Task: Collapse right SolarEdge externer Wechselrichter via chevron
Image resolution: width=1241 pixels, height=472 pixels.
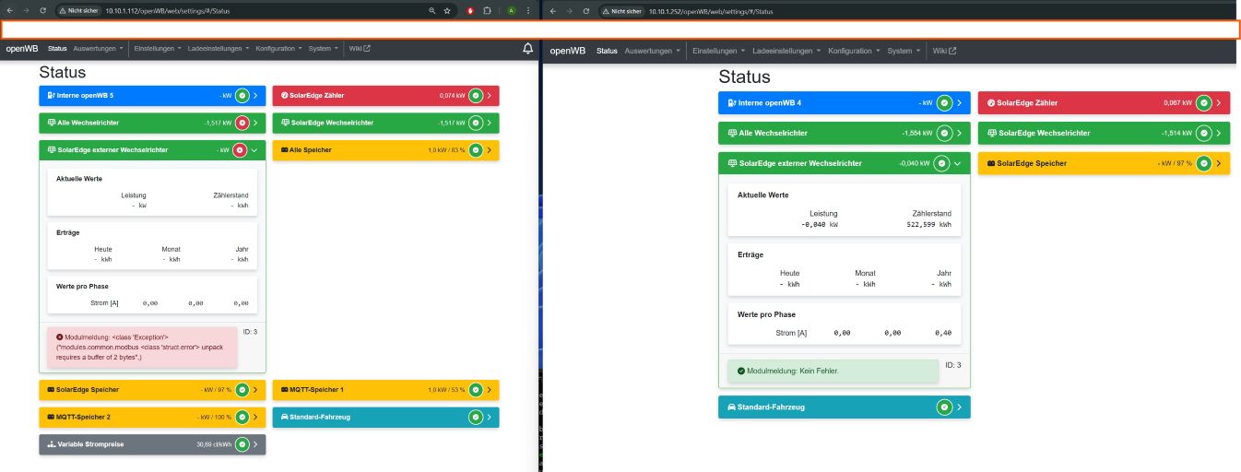Action: point(957,163)
